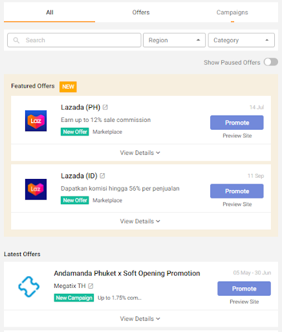Open external link icon beside Lazada (PH)

pyautogui.click(x=105, y=107)
